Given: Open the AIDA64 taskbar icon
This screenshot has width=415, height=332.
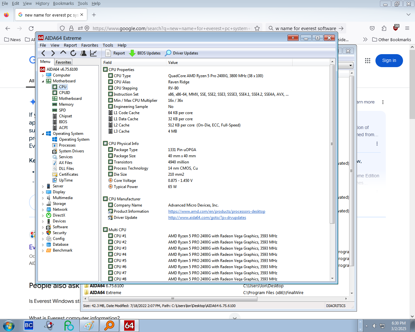Looking at the screenshot, I should click(129, 326).
